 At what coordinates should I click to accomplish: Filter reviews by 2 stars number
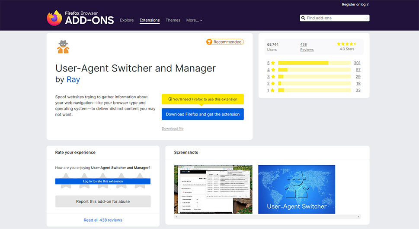pos(268,83)
